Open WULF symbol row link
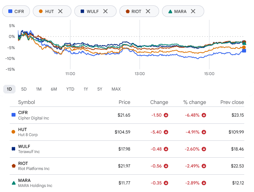The width and height of the screenshot is (254, 192). [24, 146]
